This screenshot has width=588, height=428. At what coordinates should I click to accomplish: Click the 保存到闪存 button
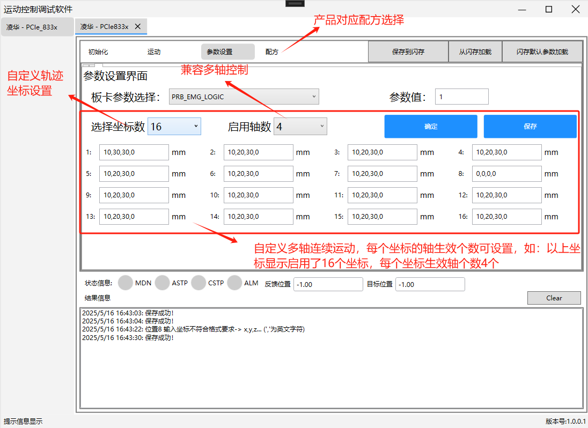pos(408,51)
